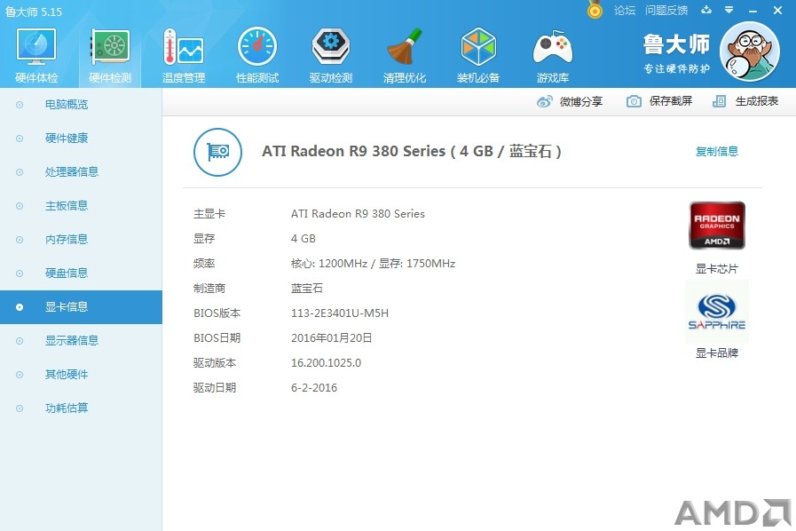Click the 主显卡 value ATI Radeon R9 380 Series
The width and height of the screenshot is (796, 531).
[x=358, y=213]
